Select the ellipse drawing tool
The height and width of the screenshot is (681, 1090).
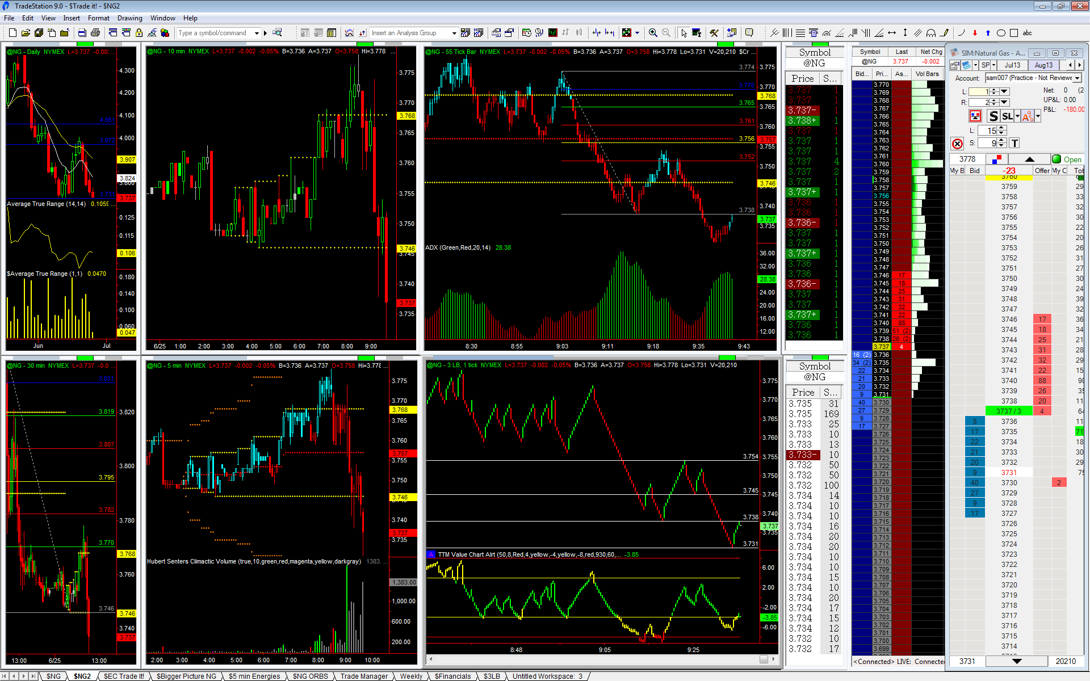coord(1001,33)
